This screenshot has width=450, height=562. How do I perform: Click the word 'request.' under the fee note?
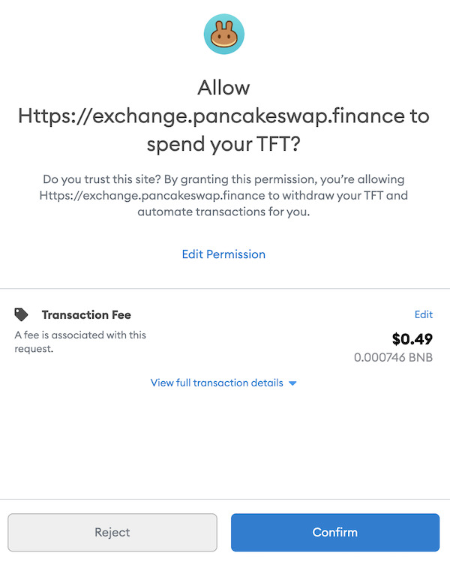34,348
